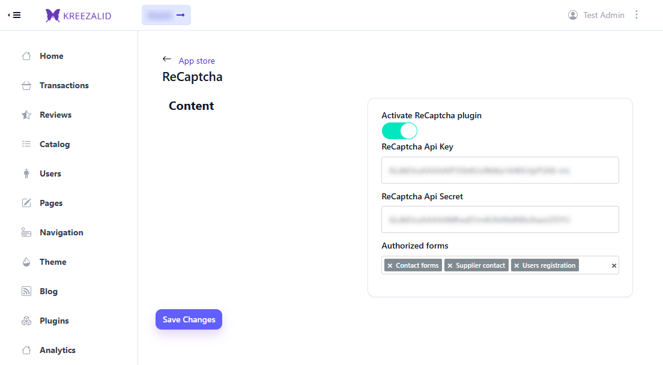The width and height of the screenshot is (663, 365).
Task: Click the ReCaptcha Api Key field
Action: coord(500,170)
